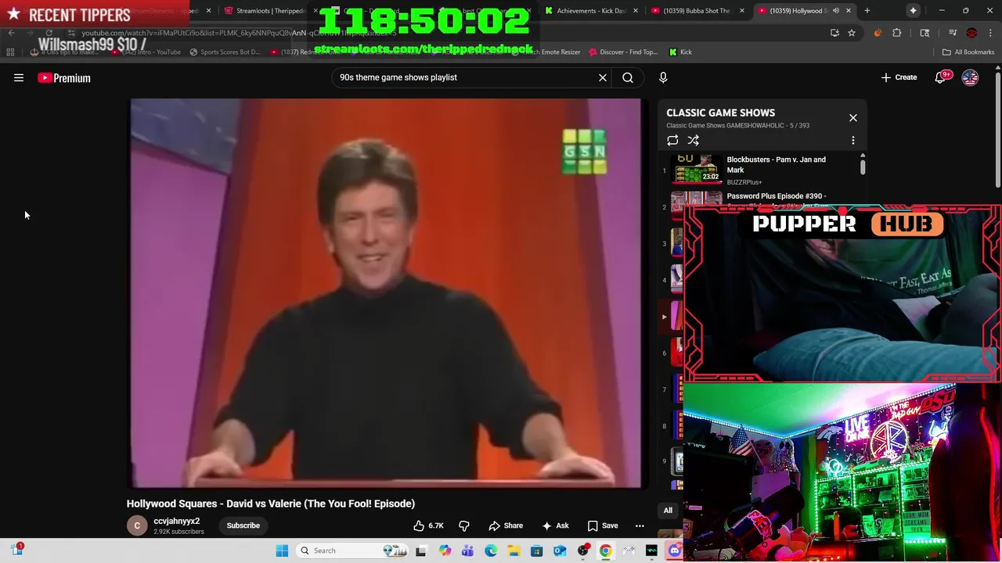Toggle loop playlist
1002x563 pixels.
coord(672,140)
